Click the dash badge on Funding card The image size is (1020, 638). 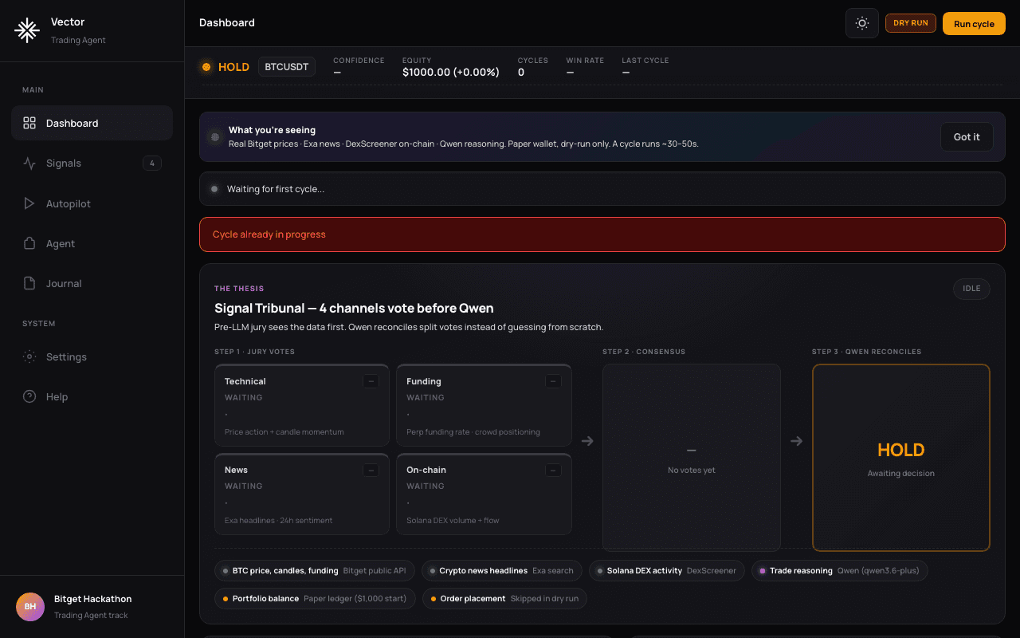553,381
